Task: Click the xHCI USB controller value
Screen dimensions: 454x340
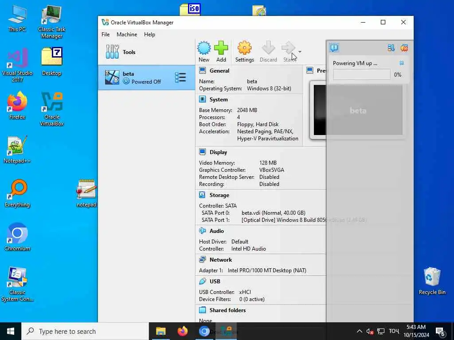Action: point(245,292)
